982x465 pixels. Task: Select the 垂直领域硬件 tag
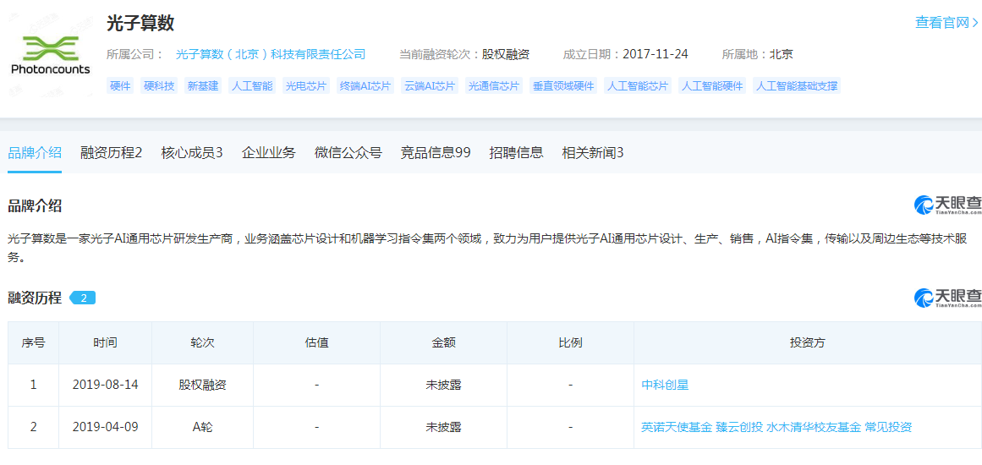click(x=563, y=86)
